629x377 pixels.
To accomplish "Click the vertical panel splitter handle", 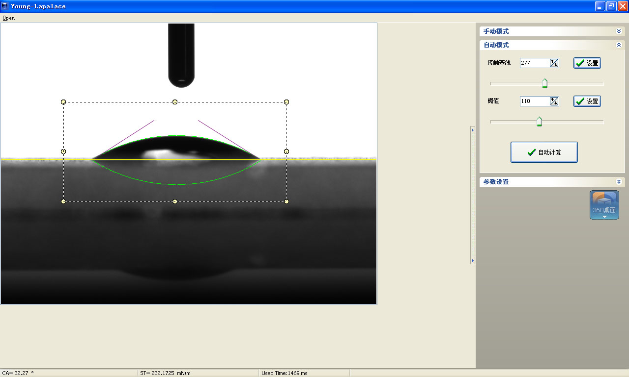I will coord(473,195).
